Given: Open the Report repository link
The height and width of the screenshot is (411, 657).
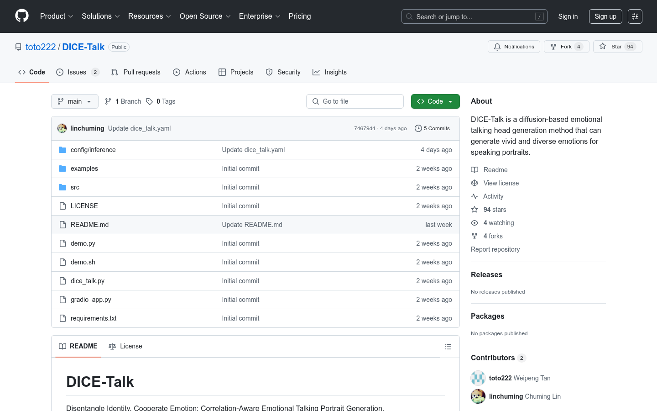Looking at the screenshot, I should tap(495, 249).
